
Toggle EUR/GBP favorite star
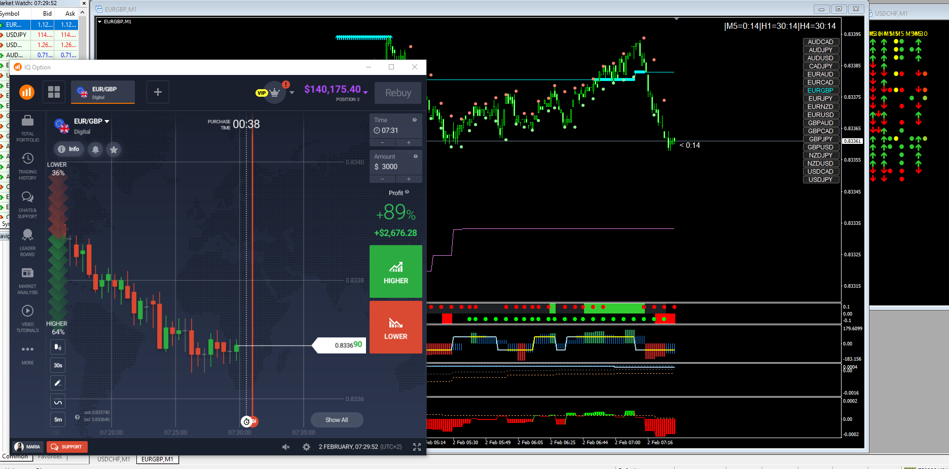coord(114,149)
